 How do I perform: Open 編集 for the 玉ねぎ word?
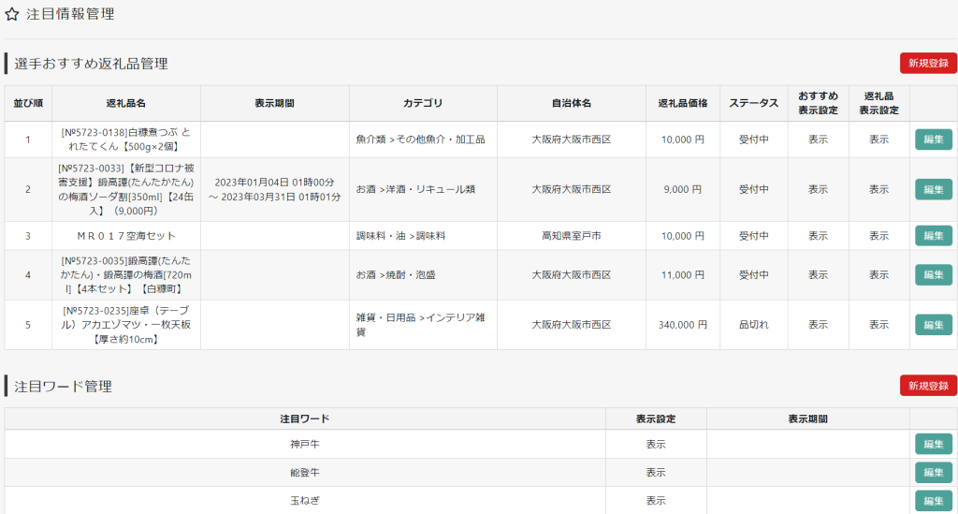933,501
